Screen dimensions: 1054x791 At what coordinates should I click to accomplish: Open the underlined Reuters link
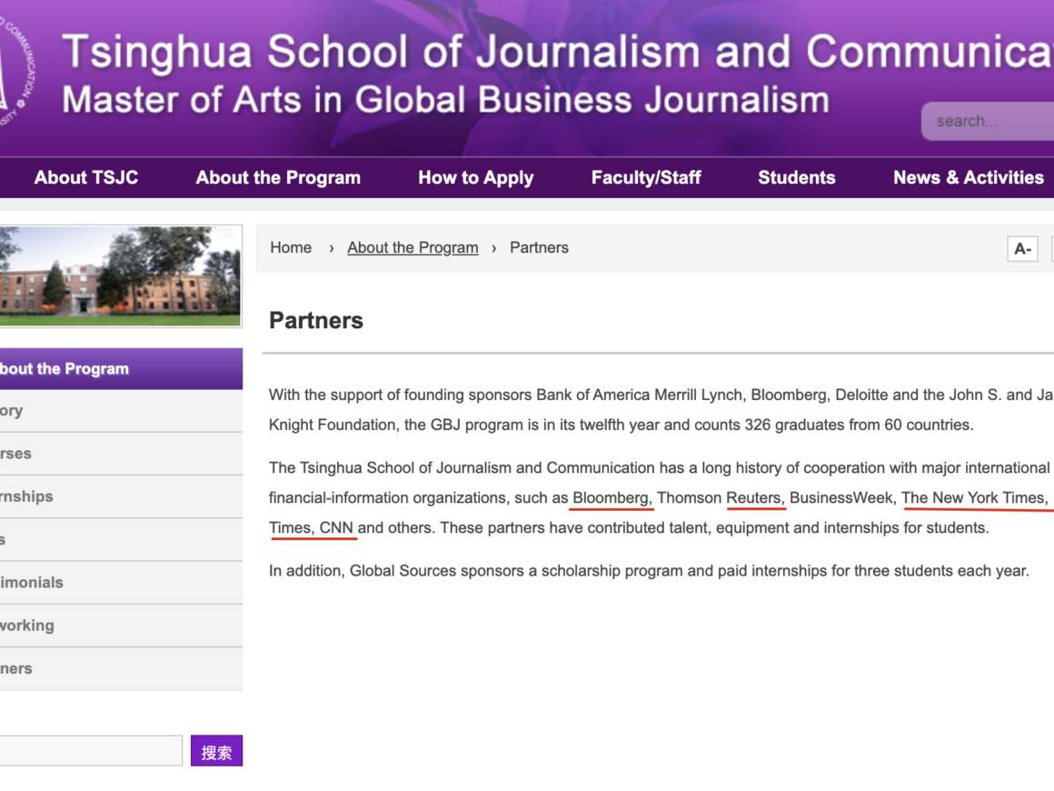(755, 497)
